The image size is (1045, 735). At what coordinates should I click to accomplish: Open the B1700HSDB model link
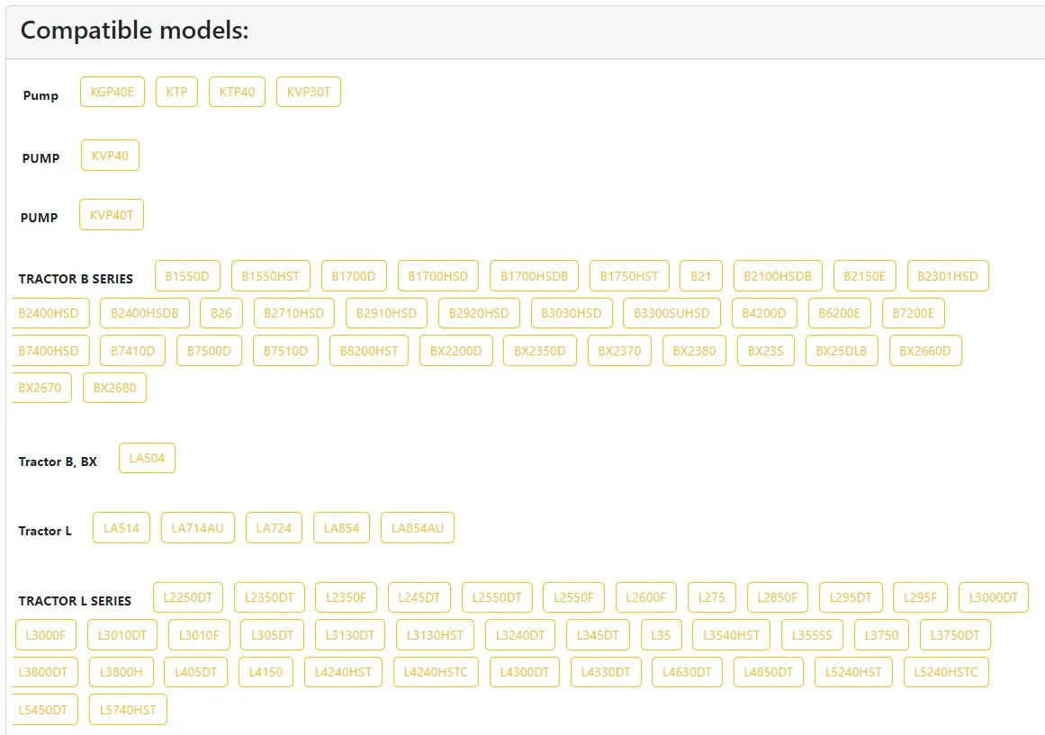coord(535,276)
